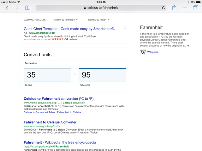
Task: Tap the Bluetooth status icon
Action: (188, 2)
